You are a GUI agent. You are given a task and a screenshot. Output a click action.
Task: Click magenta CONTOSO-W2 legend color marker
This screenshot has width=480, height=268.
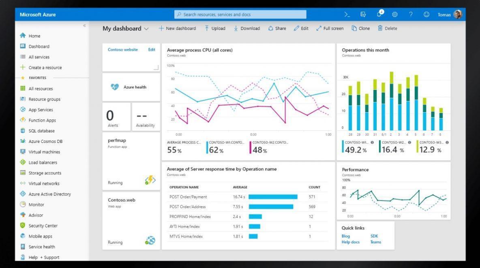[251, 147]
